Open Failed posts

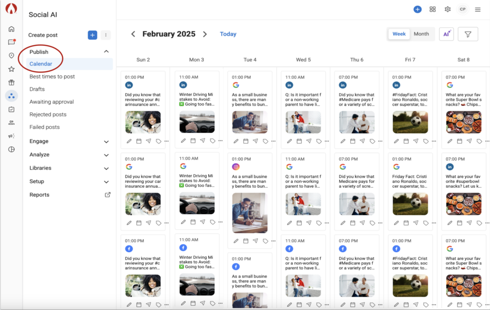coord(45,127)
